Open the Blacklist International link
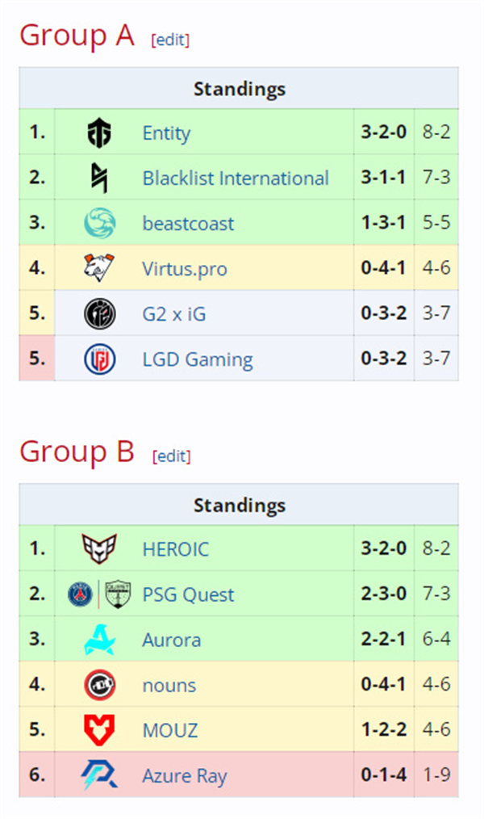Screen dimensions: 484x819 [x=236, y=178]
